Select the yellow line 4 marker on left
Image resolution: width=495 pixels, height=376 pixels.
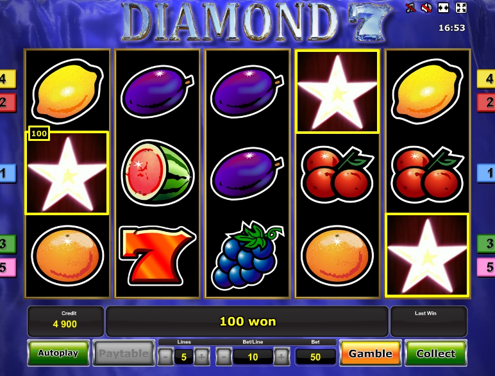pos(8,79)
